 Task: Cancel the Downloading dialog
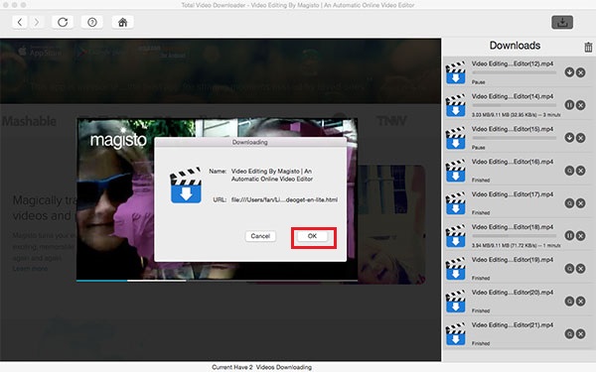pos(260,236)
